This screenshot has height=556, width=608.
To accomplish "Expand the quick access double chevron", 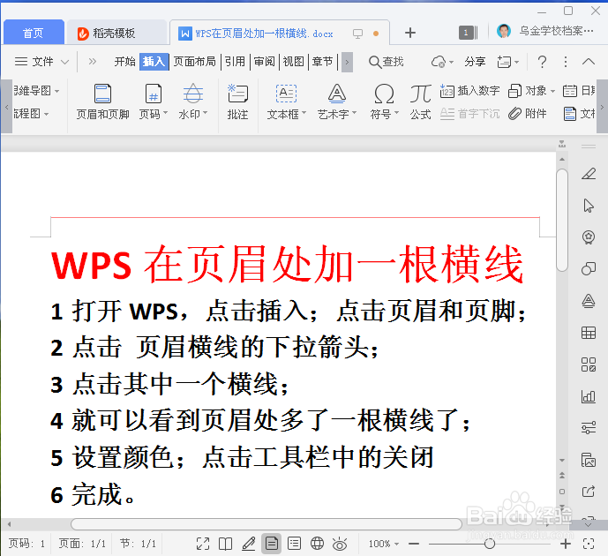I will click(x=93, y=61).
